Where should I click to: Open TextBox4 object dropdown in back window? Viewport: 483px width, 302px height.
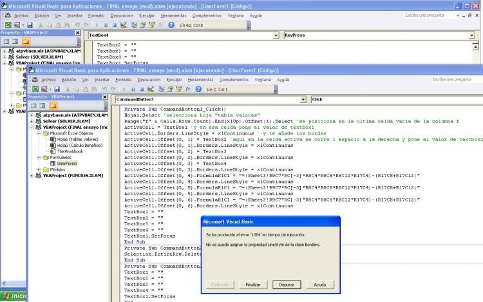click(x=276, y=35)
